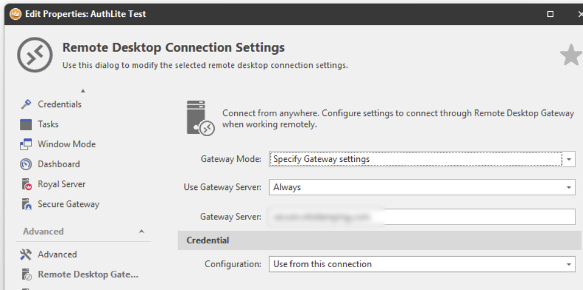Maximize the Edit Properties window

[x=550, y=14]
